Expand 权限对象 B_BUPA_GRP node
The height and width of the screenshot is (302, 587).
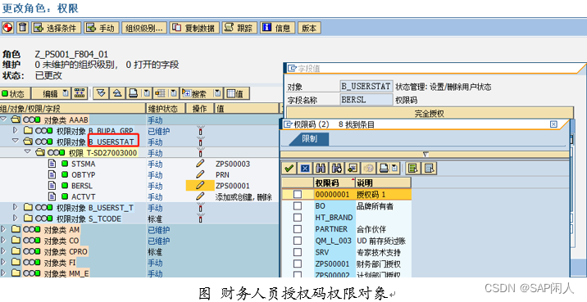[x=16, y=131]
